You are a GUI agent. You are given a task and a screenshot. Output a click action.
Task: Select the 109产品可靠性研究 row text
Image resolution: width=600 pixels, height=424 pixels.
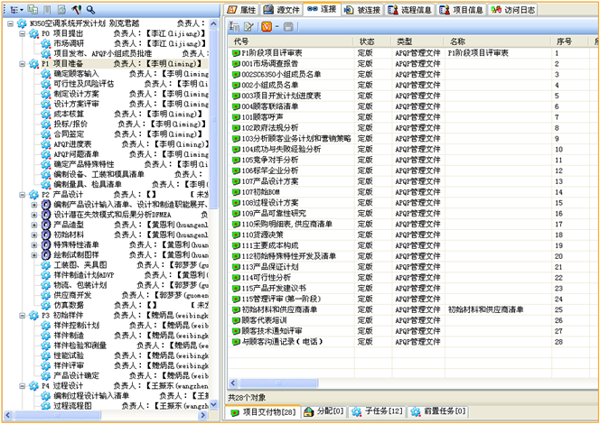tap(274, 214)
